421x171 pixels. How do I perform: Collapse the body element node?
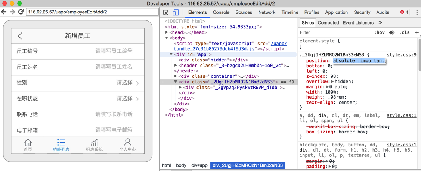167,38
